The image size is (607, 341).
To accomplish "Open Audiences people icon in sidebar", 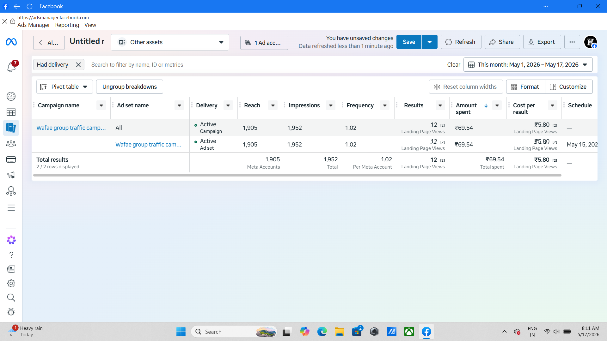I will (11, 144).
